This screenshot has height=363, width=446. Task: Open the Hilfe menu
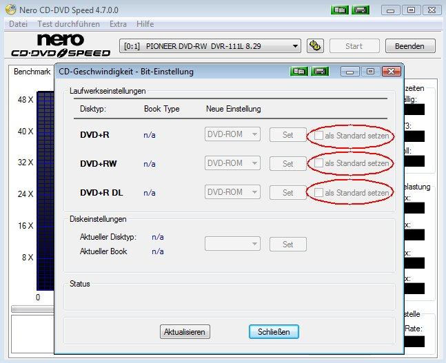145,24
